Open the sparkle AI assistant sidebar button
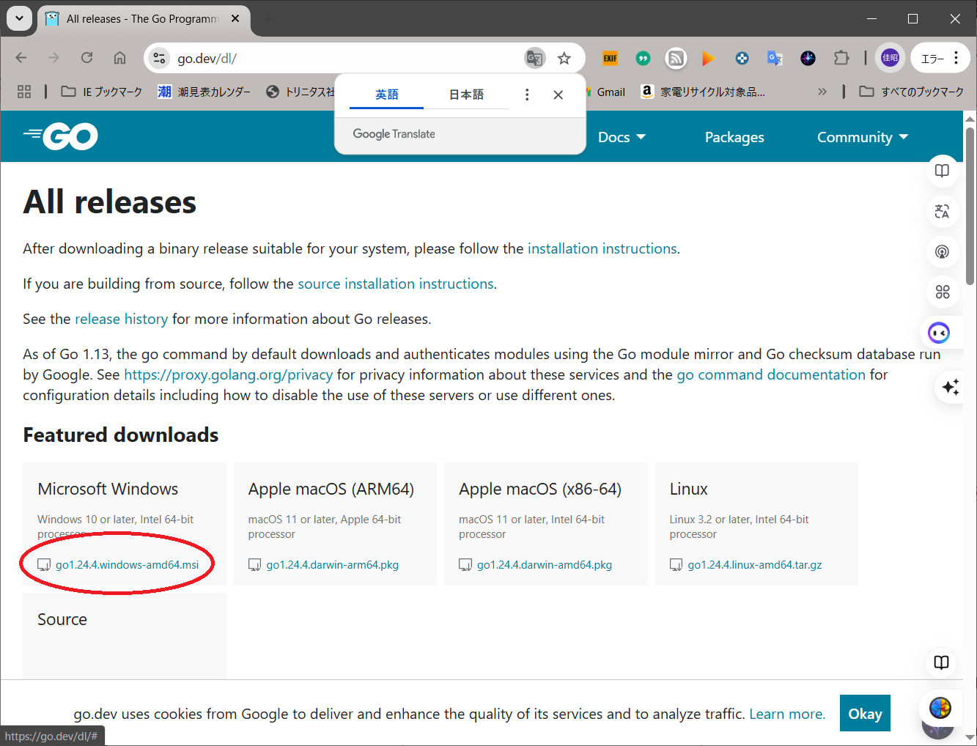The width and height of the screenshot is (977, 746). (950, 387)
